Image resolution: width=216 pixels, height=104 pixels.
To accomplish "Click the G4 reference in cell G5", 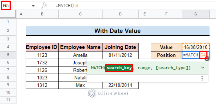I will tap(203, 55).
